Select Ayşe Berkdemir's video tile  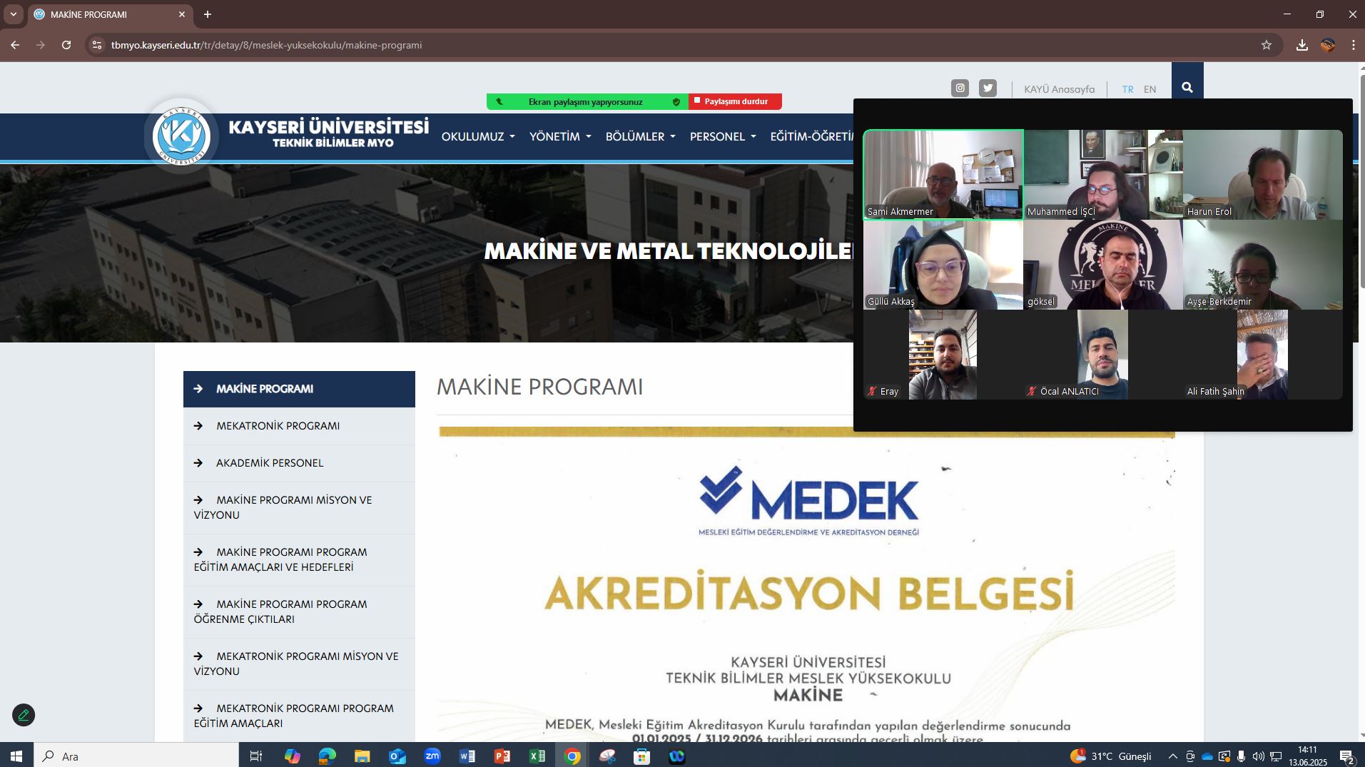point(1263,264)
